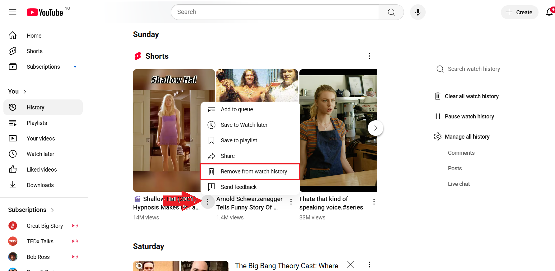Choose Save to playlist
This screenshot has height=271, width=555.
(x=250, y=140)
